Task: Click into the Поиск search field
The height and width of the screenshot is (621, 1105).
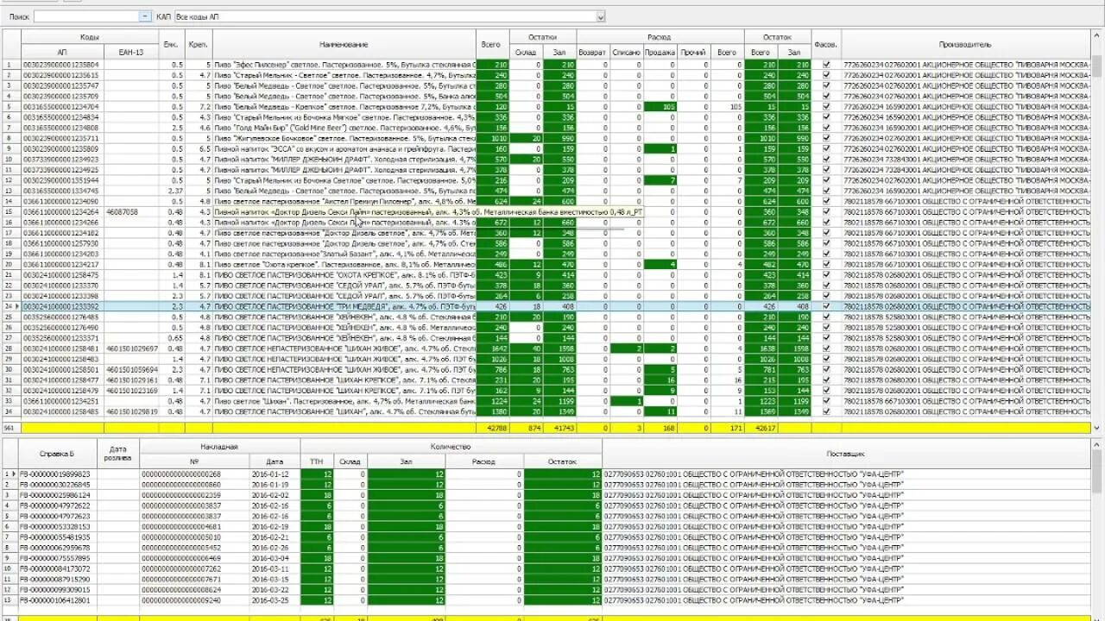Action: coord(85,16)
